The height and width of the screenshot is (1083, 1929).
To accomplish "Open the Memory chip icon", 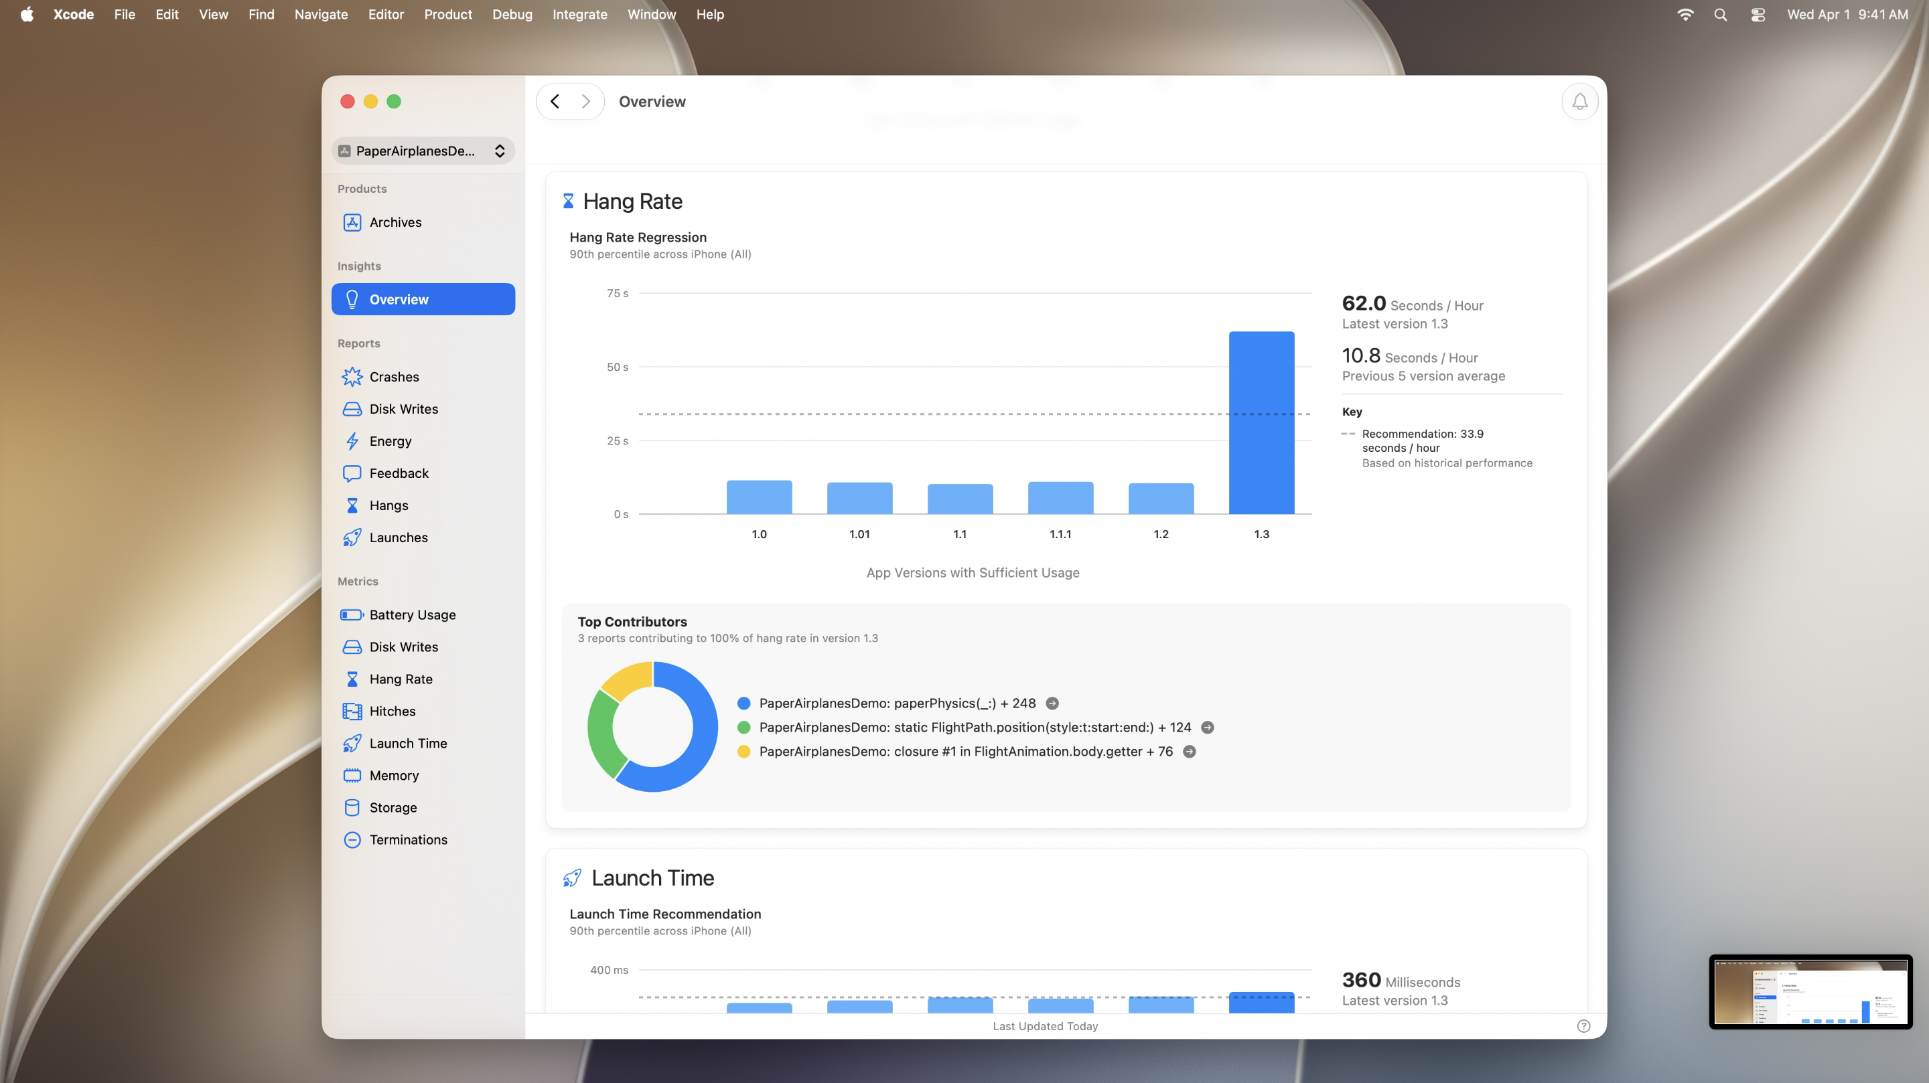I will (x=352, y=775).
